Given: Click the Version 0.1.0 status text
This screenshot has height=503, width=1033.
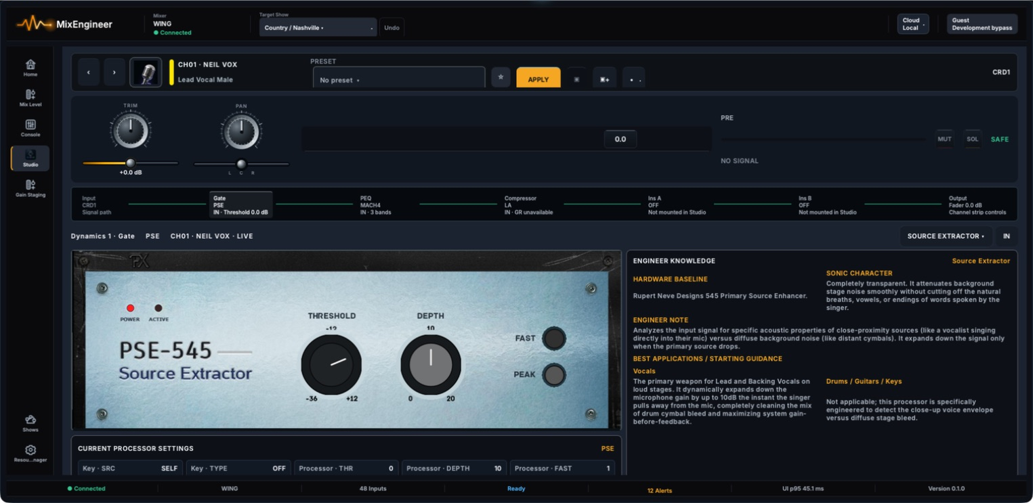Looking at the screenshot, I should [946, 489].
